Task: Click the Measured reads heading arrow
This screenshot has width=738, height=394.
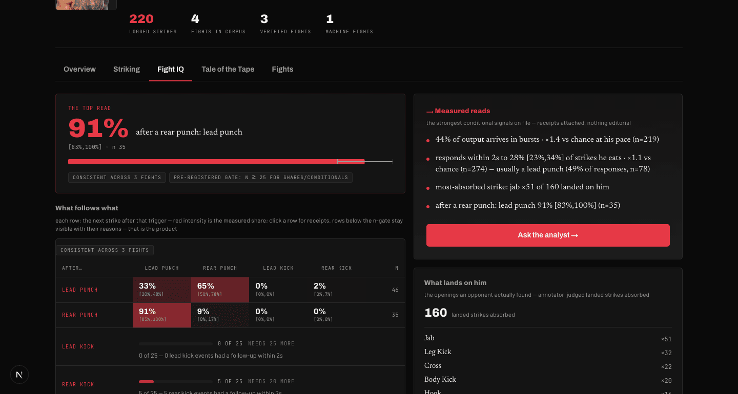Action: pyautogui.click(x=430, y=111)
